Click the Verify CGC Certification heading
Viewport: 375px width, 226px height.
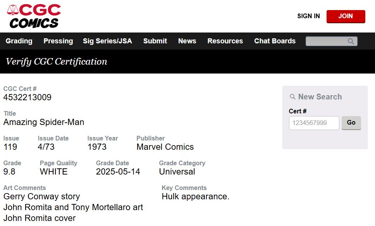coord(57,62)
